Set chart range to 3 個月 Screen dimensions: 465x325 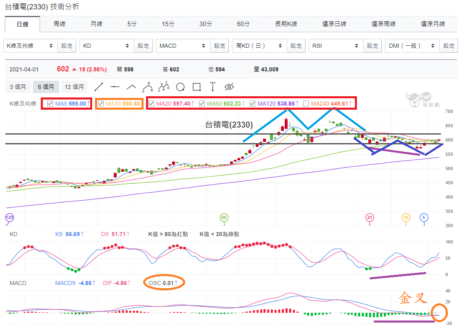click(x=18, y=87)
